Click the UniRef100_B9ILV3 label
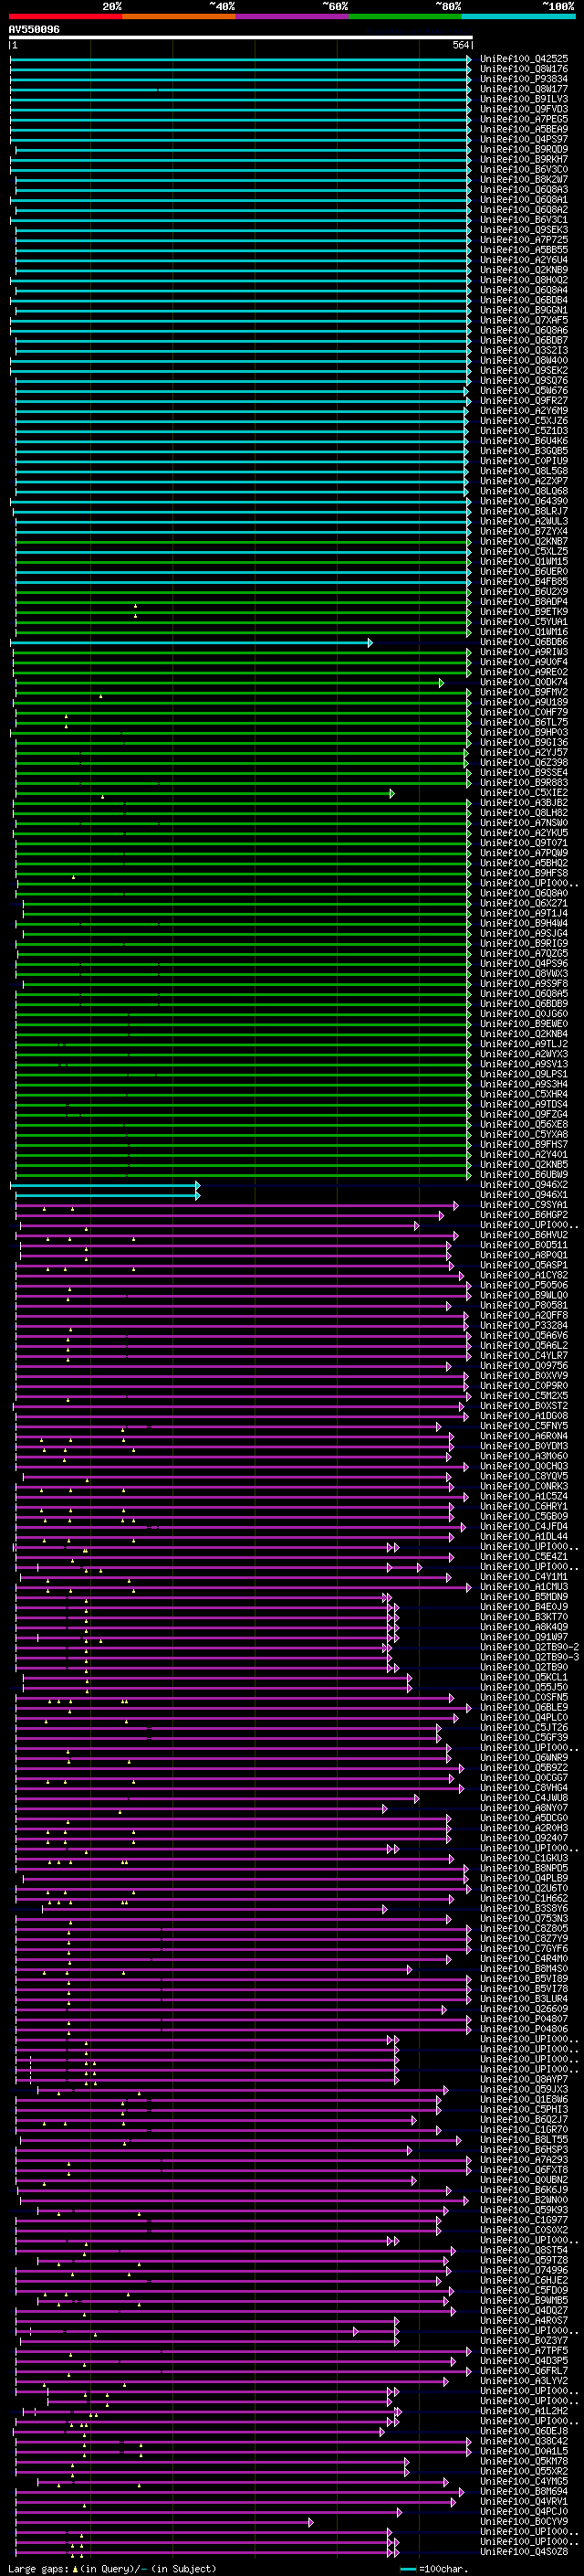Viewport: 584px width, 2576px height. click(x=524, y=99)
